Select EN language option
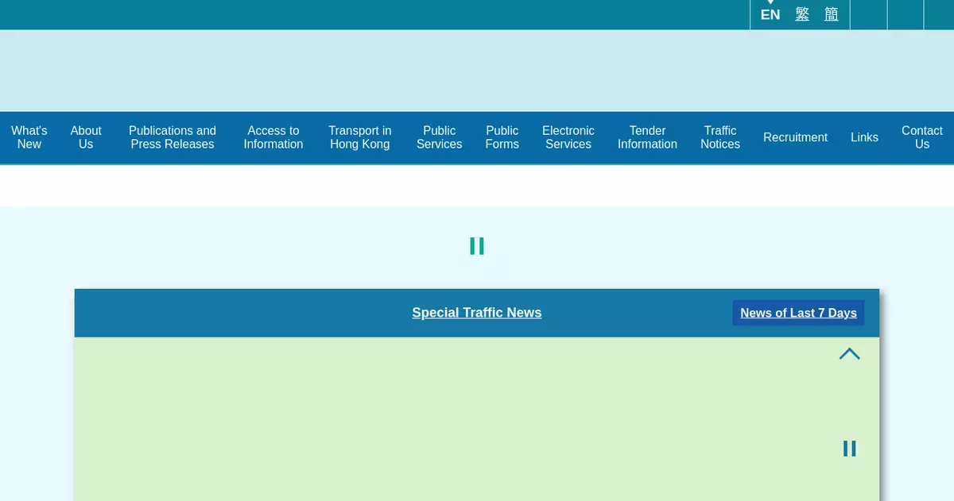Viewport: 954px width, 501px height. coord(770,14)
